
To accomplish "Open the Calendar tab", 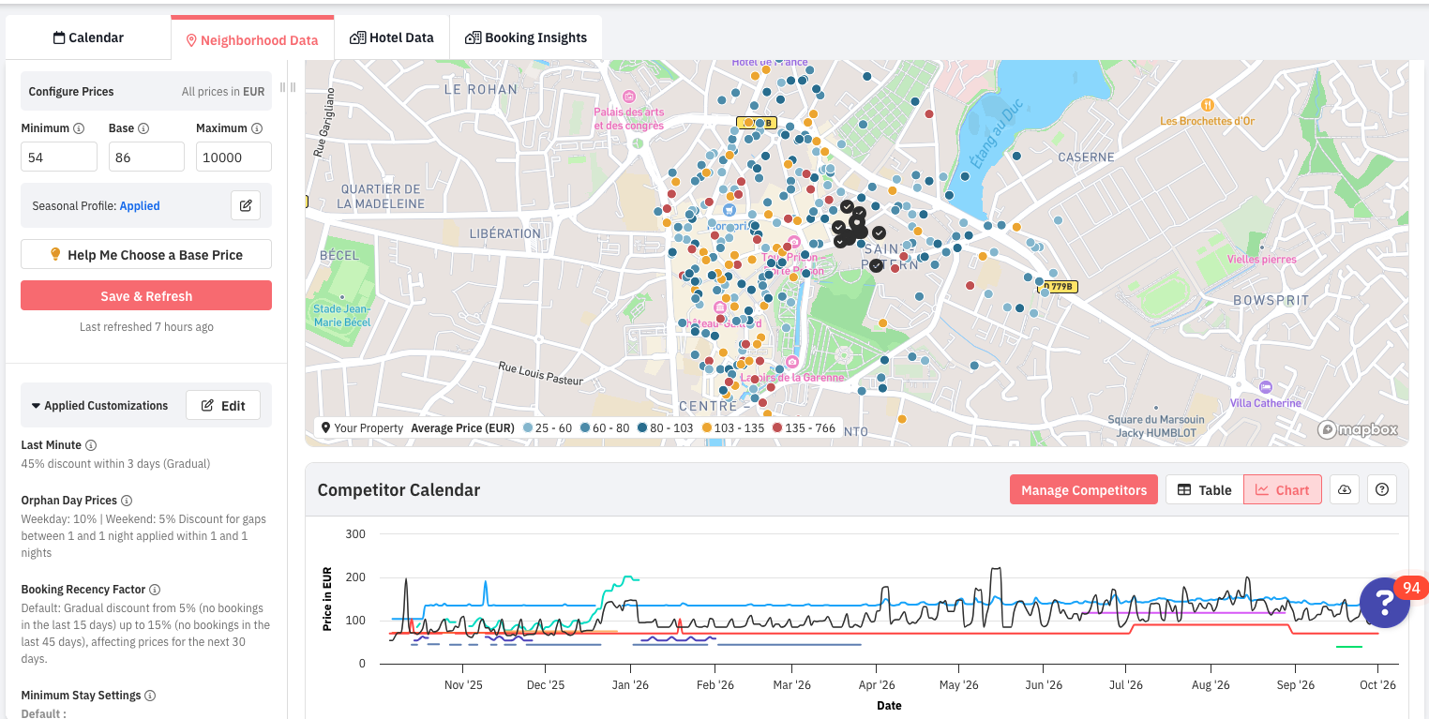I will pyautogui.click(x=88, y=37).
